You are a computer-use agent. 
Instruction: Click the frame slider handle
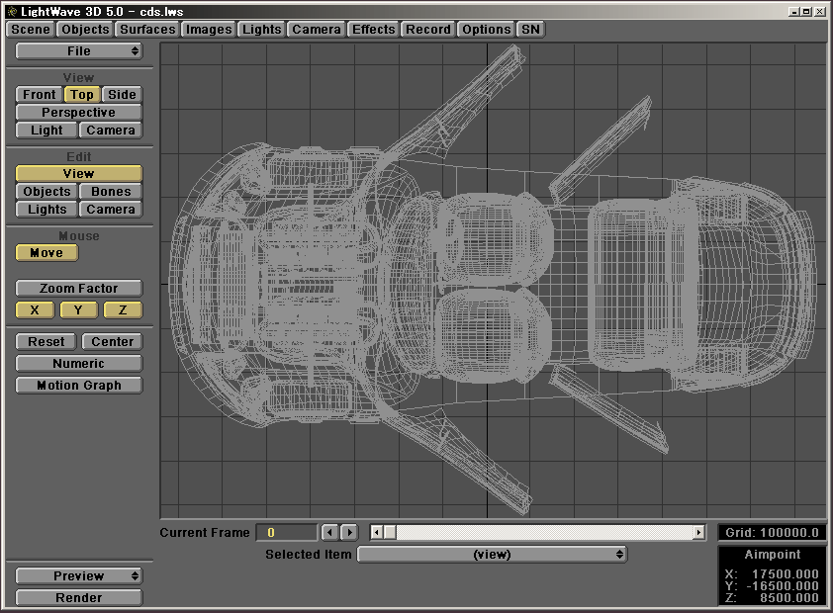390,533
